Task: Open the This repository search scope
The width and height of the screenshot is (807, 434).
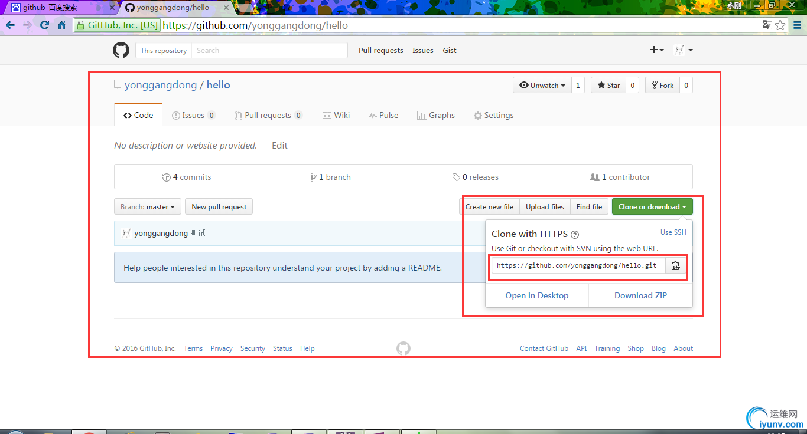Action: coord(164,51)
